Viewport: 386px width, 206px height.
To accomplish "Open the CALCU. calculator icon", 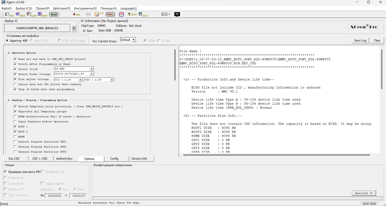I will click(143, 14).
